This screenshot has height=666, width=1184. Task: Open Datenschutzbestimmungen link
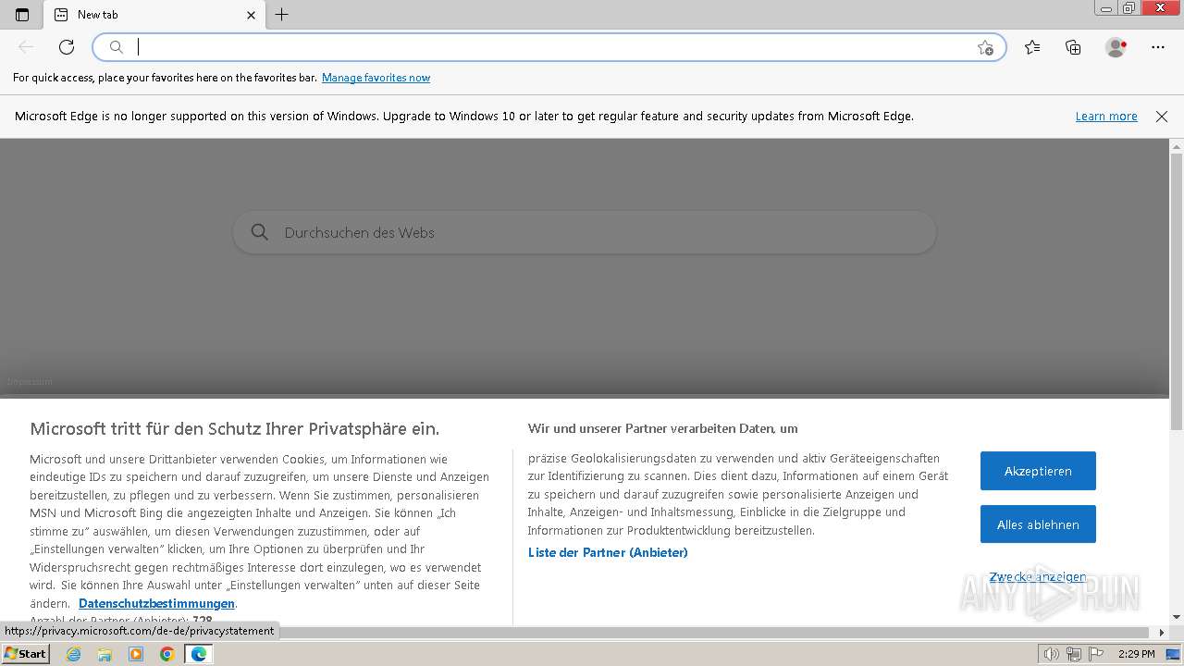(156, 603)
